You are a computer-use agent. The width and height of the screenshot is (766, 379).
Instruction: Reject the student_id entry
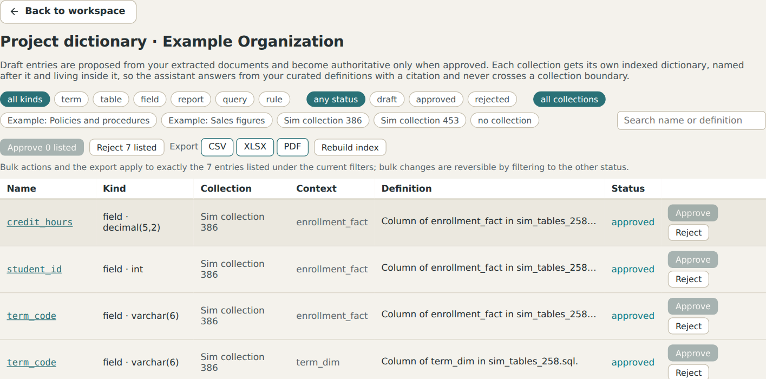689,279
